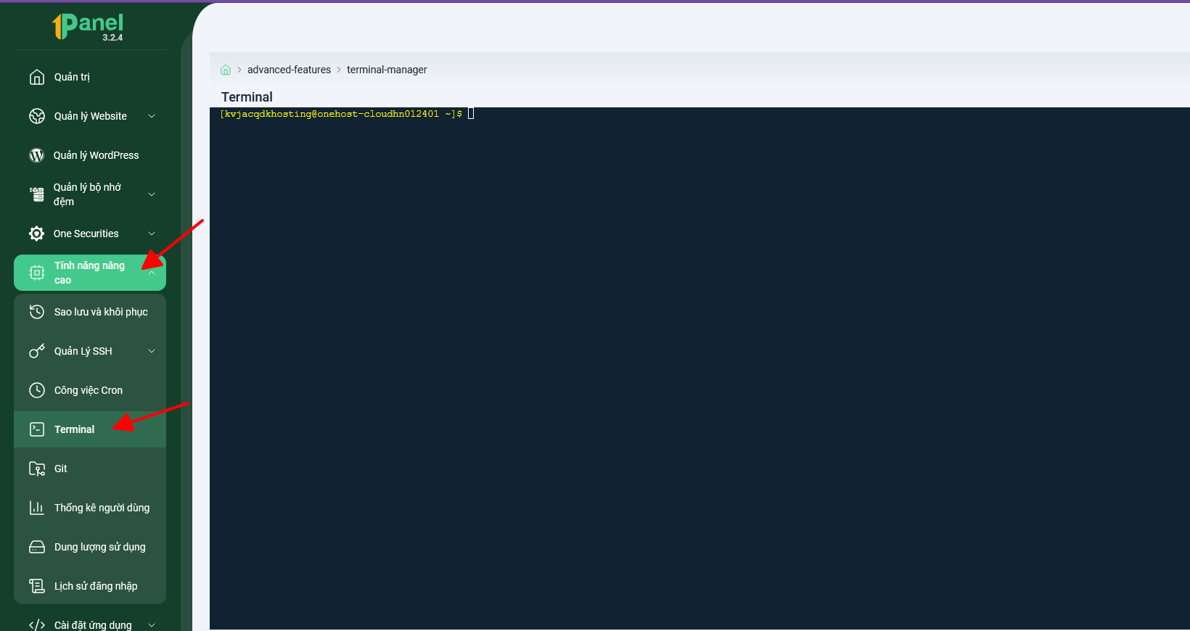The height and width of the screenshot is (631, 1190).
Task: Click the One Securities gear icon
Action: point(36,234)
